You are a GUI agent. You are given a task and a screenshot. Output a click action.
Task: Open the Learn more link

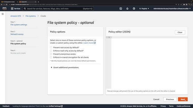[90, 43]
